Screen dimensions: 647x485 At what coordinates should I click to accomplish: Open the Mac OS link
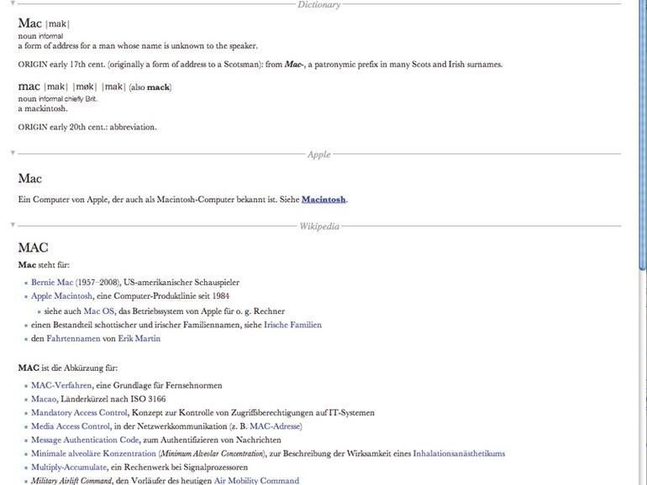tap(98, 311)
